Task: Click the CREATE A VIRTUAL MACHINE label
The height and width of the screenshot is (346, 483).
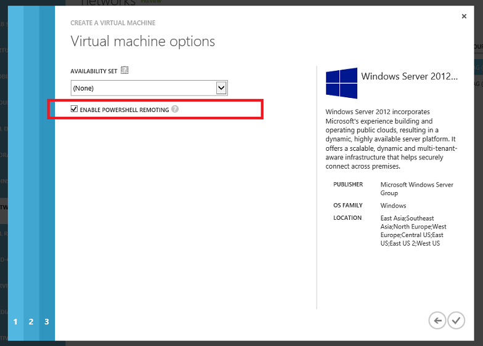Action: pyautogui.click(x=113, y=23)
